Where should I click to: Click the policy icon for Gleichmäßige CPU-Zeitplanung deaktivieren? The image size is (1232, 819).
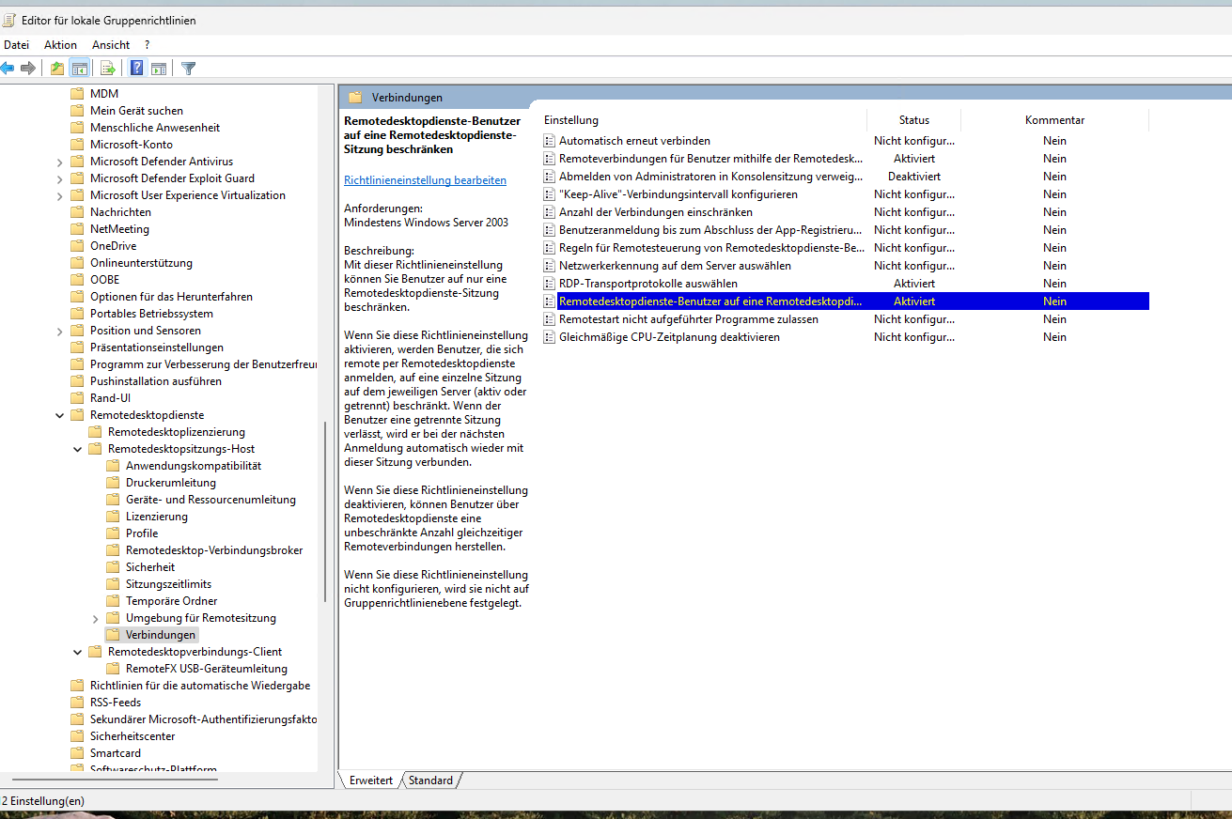coord(551,337)
